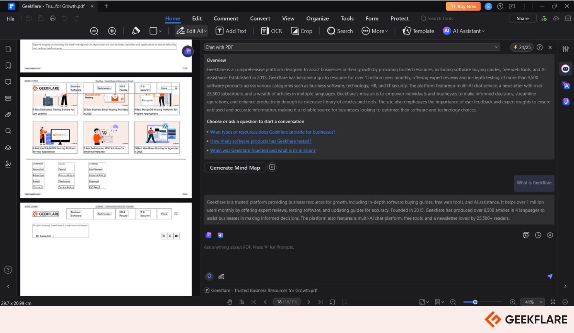Open 'How many software products has Geekflare tested?' link
The height and width of the screenshot is (333, 574).
click(261, 141)
